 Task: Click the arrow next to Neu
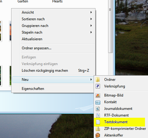pos(91,80)
